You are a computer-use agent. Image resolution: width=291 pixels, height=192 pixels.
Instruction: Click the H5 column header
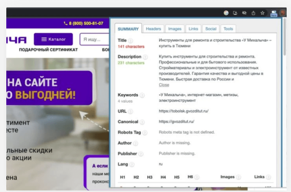click(177, 177)
